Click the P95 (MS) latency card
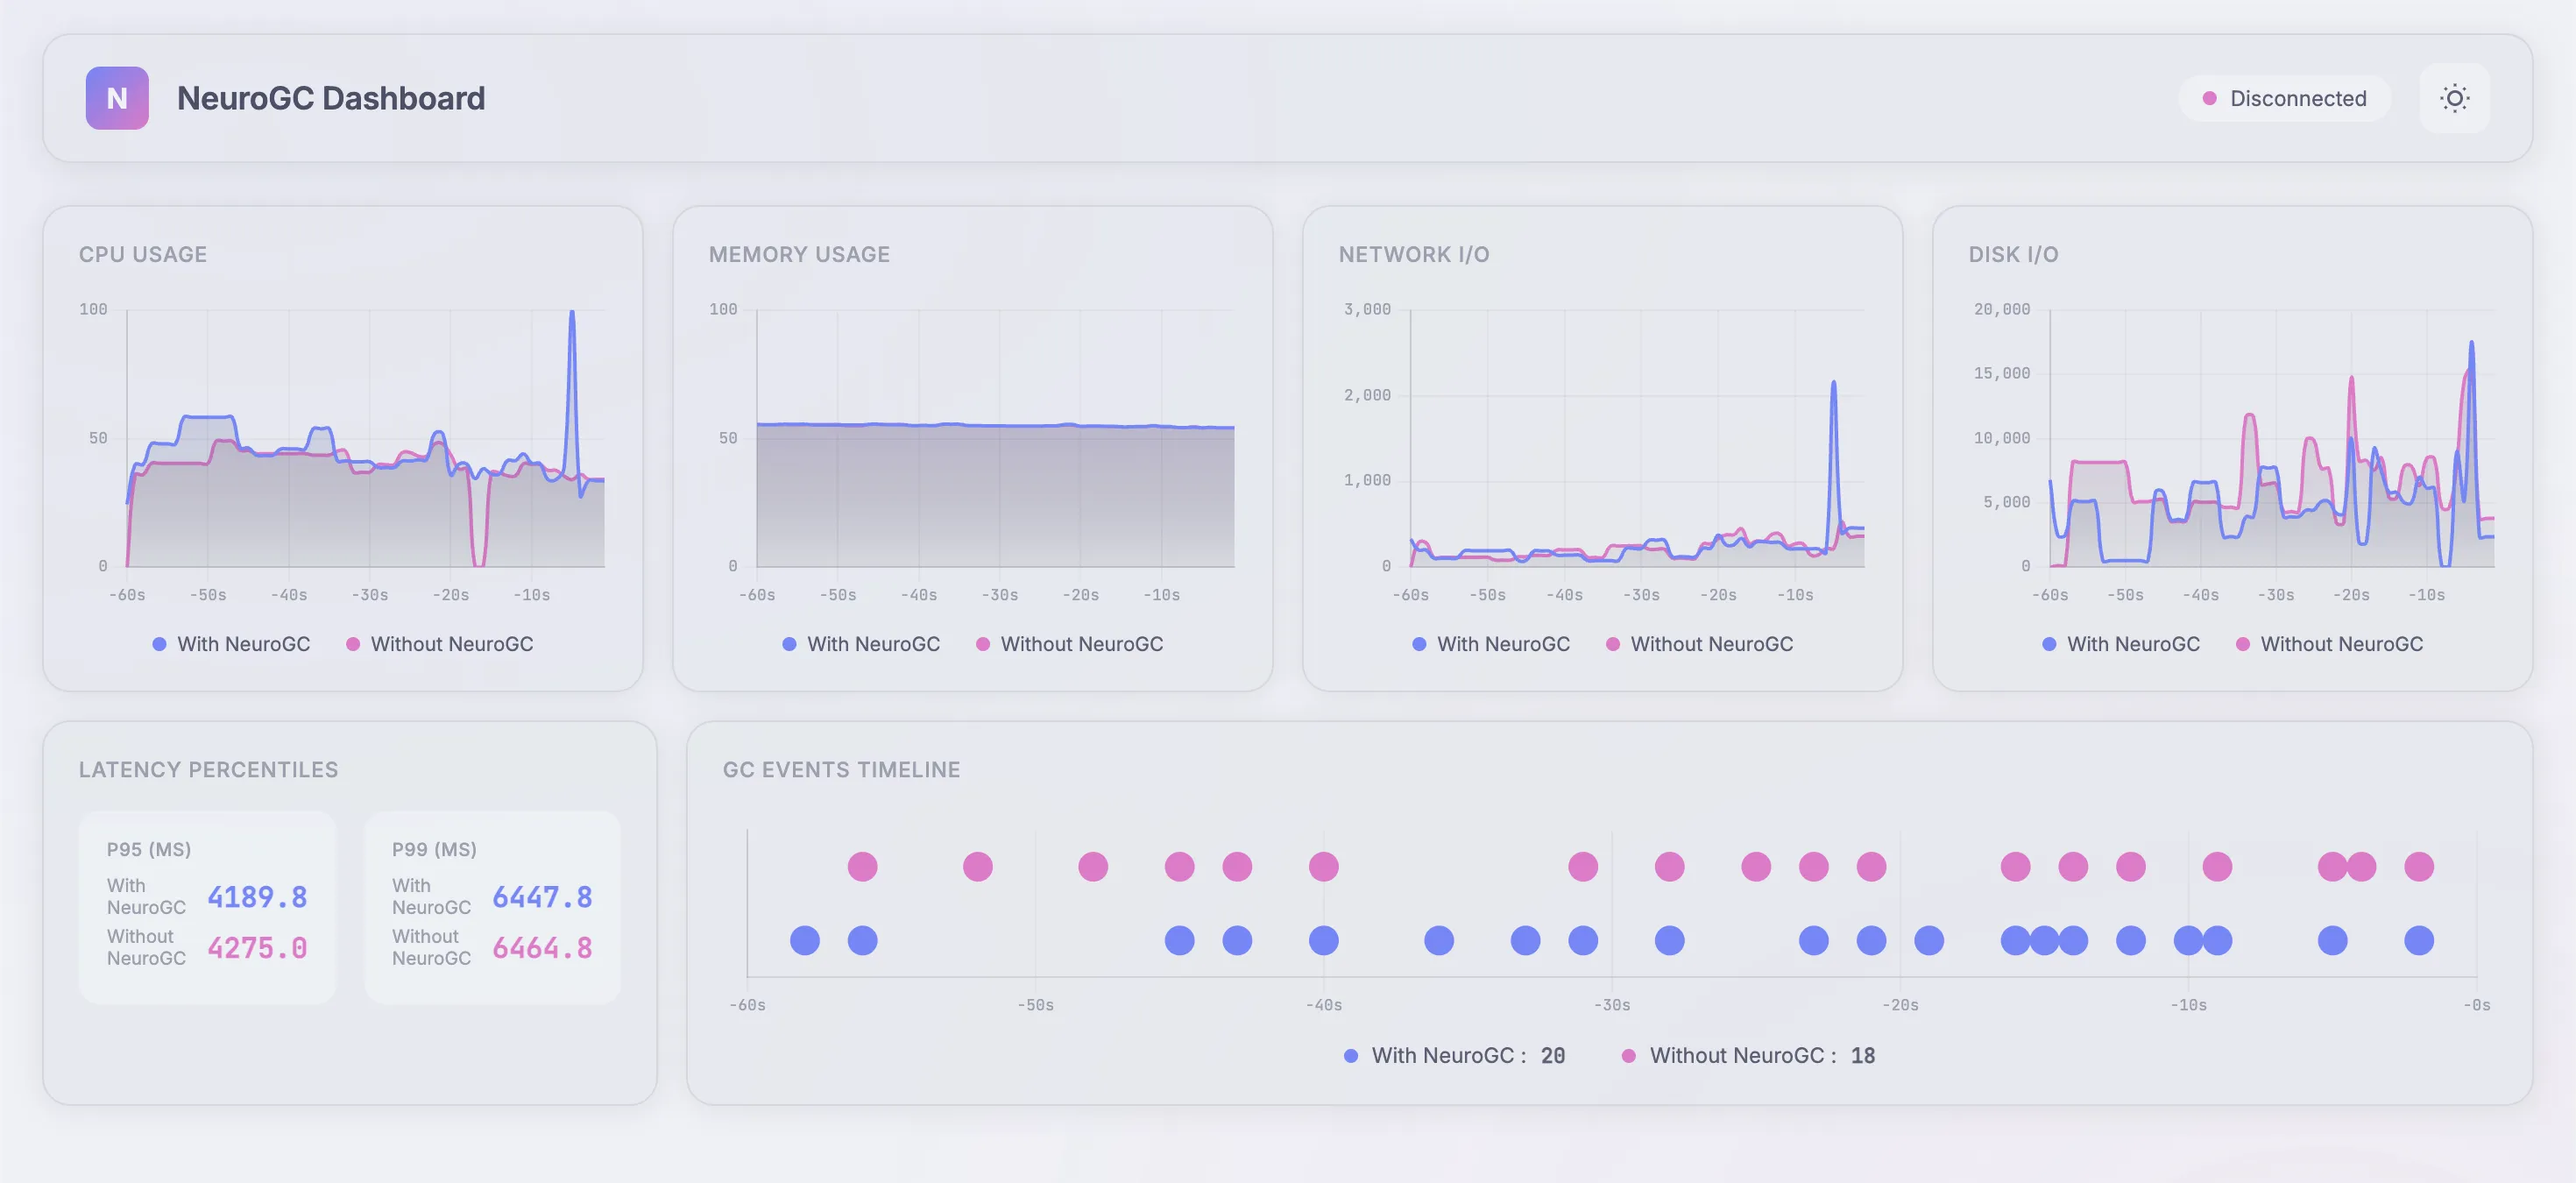This screenshot has height=1183, width=2576. pyautogui.click(x=207, y=906)
